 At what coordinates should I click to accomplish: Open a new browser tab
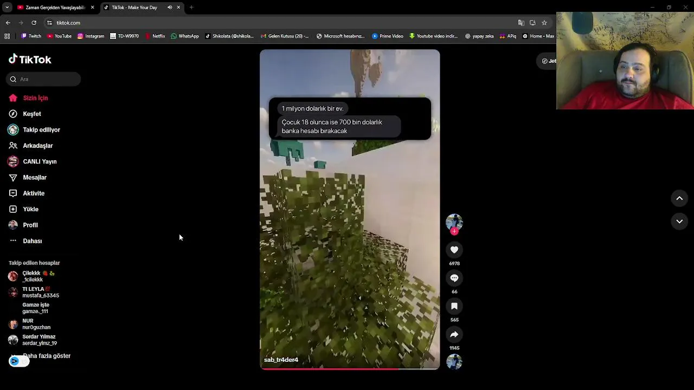(191, 8)
